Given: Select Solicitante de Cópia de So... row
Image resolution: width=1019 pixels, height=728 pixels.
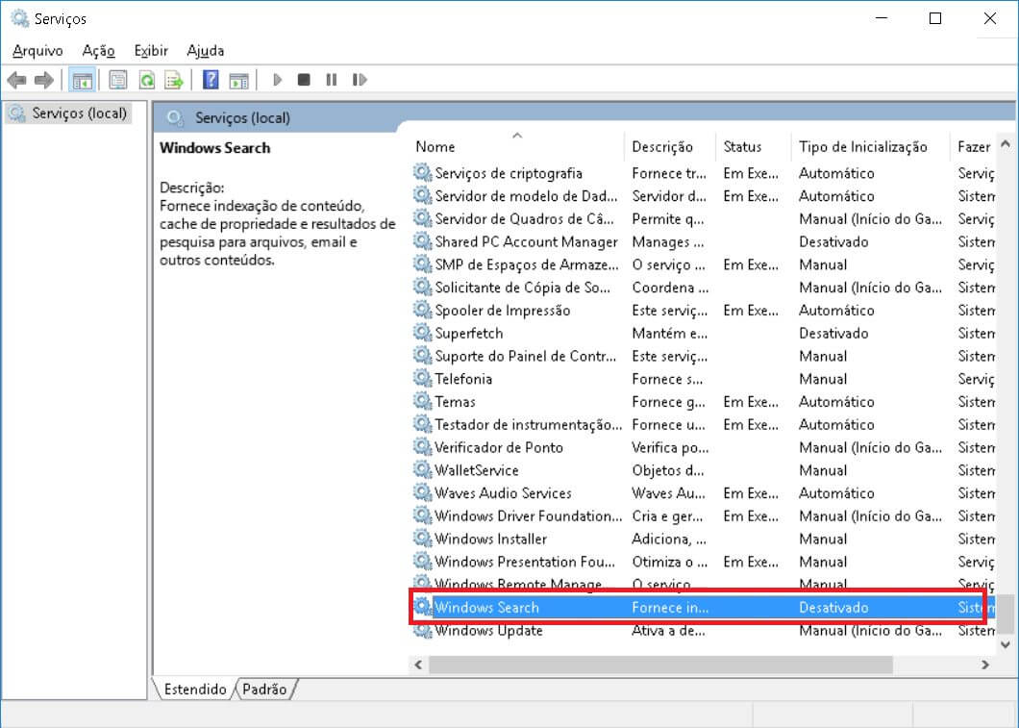Looking at the screenshot, I should [x=703, y=288].
